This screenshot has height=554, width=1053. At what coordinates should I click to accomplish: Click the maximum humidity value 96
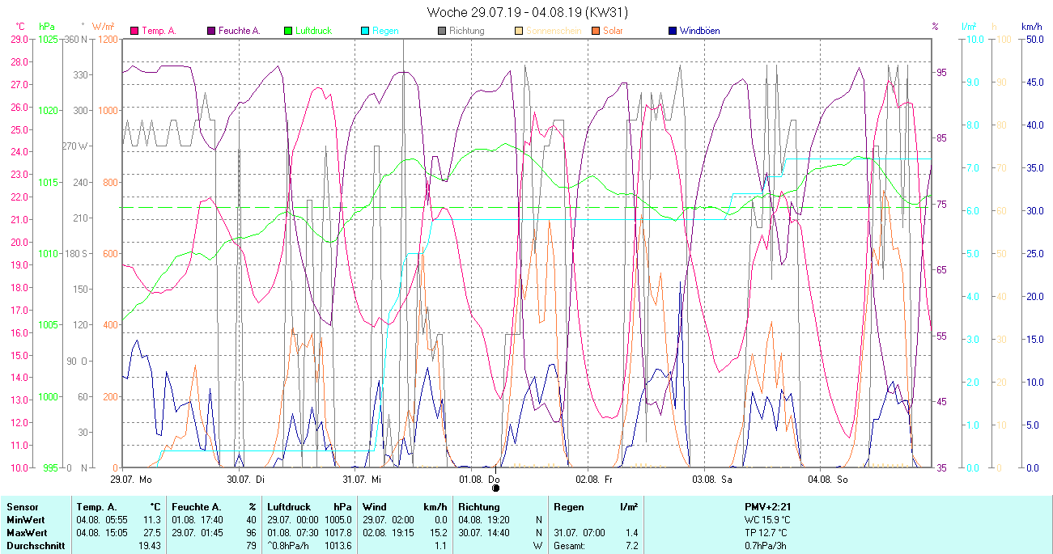pyautogui.click(x=251, y=533)
